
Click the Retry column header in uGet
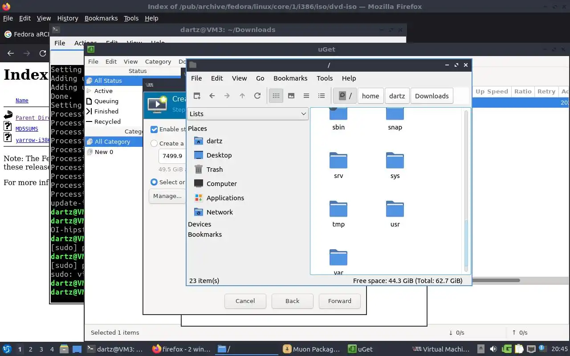tap(546, 92)
